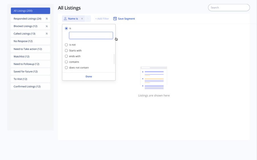
Task: Click the pin icon beside Blocked Listings
Action: [47, 26]
